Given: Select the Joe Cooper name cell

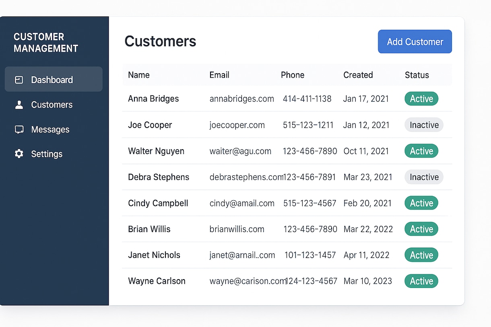Looking at the screenshot, I should point(150,125).
